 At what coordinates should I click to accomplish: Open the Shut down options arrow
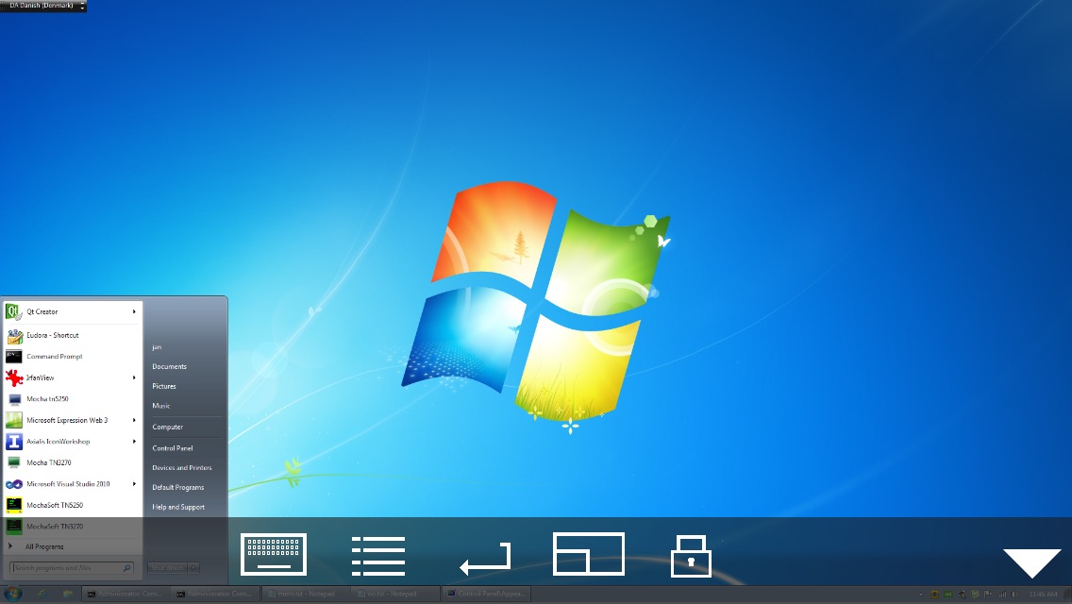coord(194,568)
